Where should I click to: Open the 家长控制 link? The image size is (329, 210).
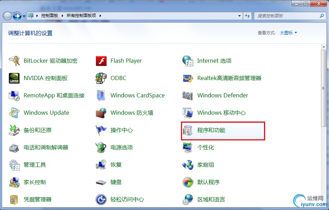pos(35,182)
